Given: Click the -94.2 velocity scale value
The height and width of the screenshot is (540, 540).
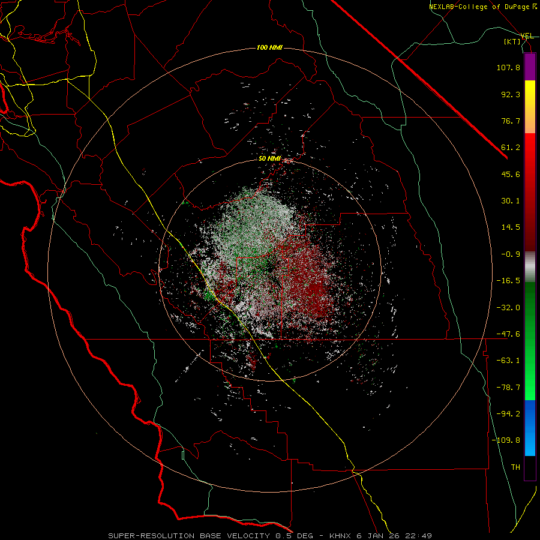Looking at the screenshot, I should tap(508, 414).
